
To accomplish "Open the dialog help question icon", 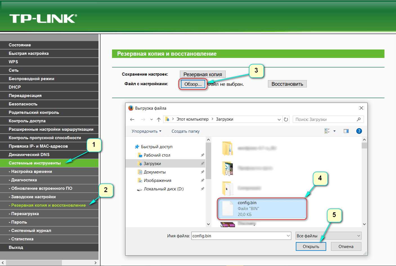I will tap(359, 131).
